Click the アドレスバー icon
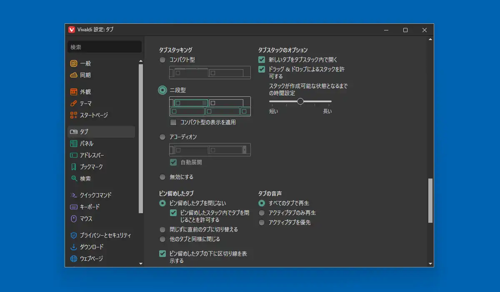Image resolution: width=500 pixels, height=292 pixels. coord(74,155)
